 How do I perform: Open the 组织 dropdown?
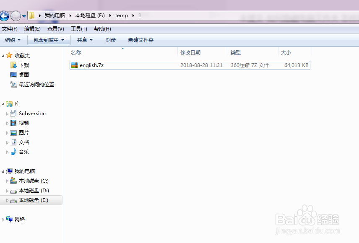pos(13,40)
